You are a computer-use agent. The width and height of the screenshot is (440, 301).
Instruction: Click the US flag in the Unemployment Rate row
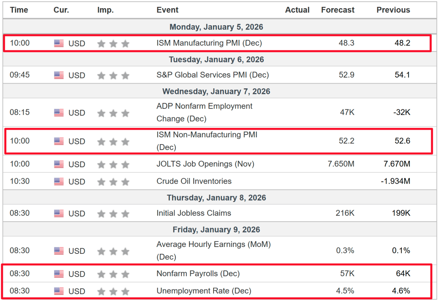pyautogui.click(x=59, y=292)
